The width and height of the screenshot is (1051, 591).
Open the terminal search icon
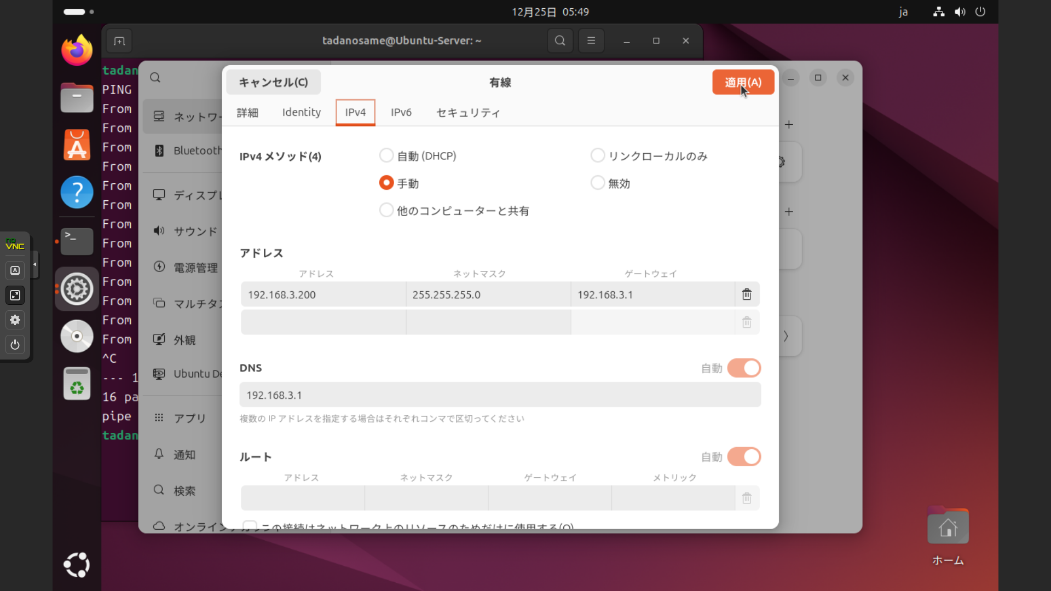coord(559,40)
